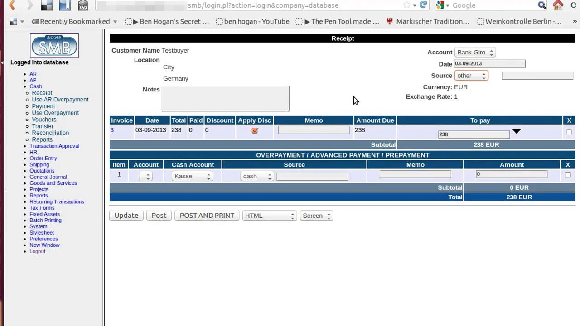This screenshot has width=580, height=326.
Task: Reload the page with the refresh icon
Action: click(423, 5)
